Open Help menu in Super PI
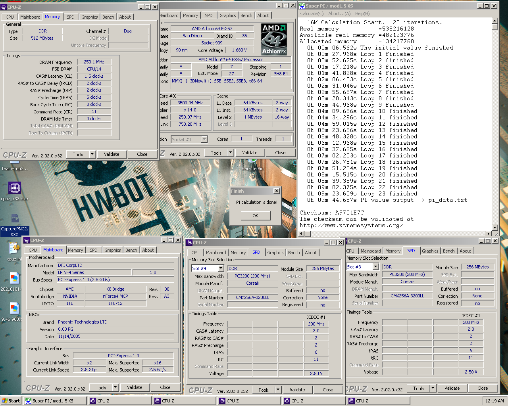The width and height of the screenshot is (508, 406). [x=362, y=13]
